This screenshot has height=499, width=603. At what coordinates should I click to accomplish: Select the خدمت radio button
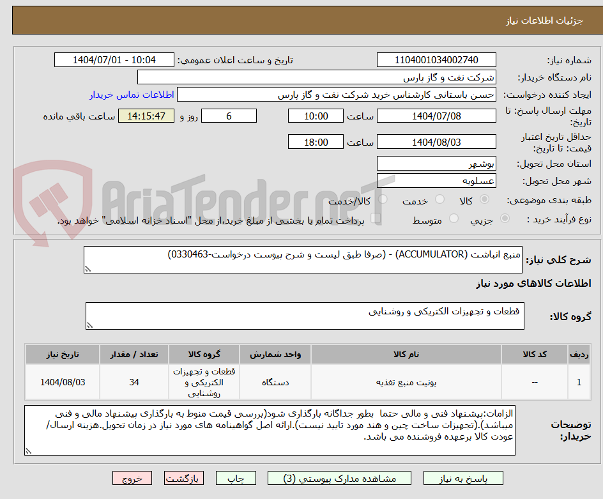[x=439, y=199]
